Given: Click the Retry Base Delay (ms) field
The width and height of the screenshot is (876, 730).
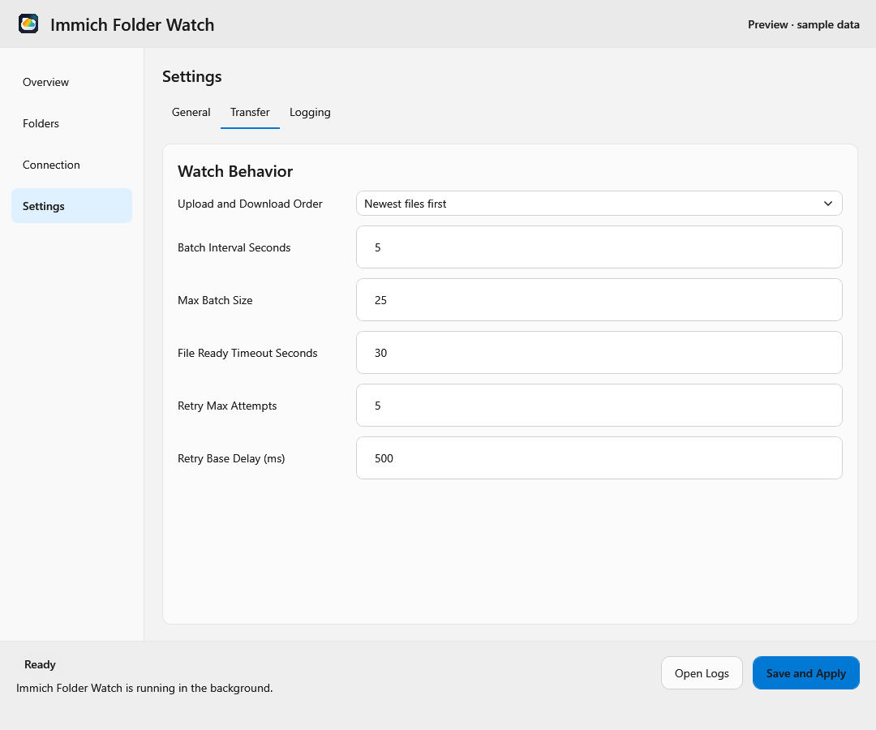Looking at the screenshot, I should click(599, 458).
